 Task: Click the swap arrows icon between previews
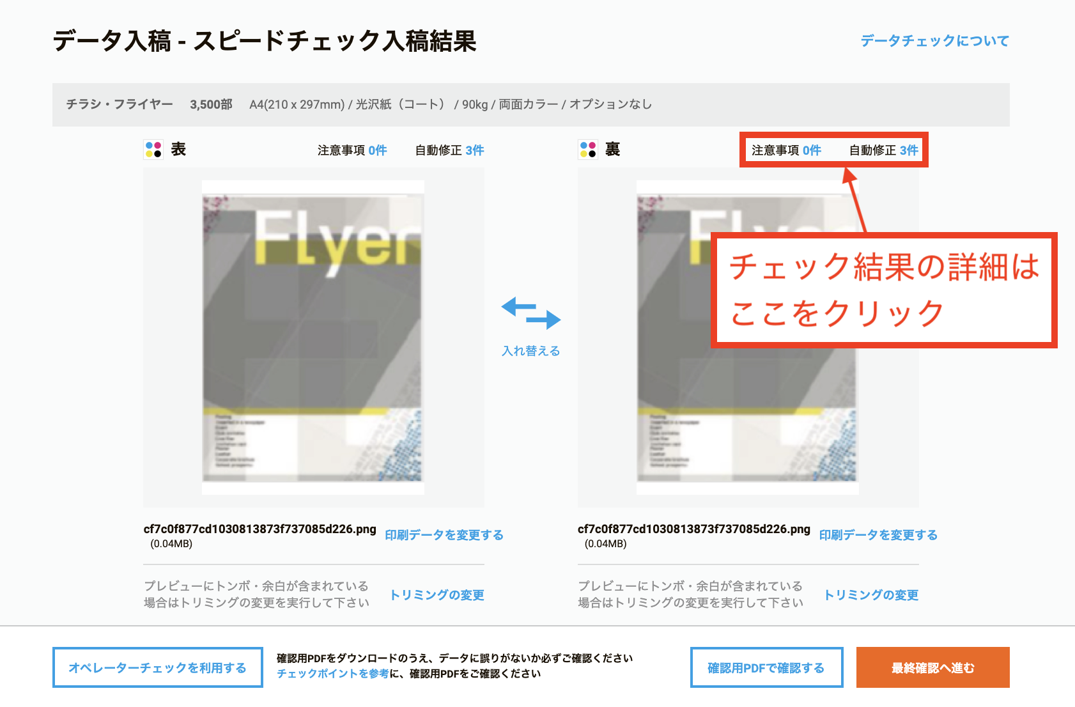(530, 313)
